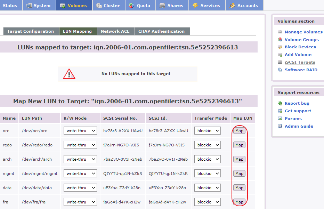Click the Get support icon
The height and width of the screenshot is (209, 324).
(280, 111)
